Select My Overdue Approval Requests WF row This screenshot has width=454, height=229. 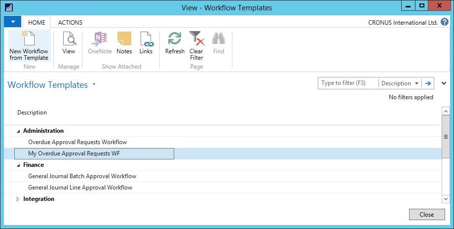coord(223,153)
